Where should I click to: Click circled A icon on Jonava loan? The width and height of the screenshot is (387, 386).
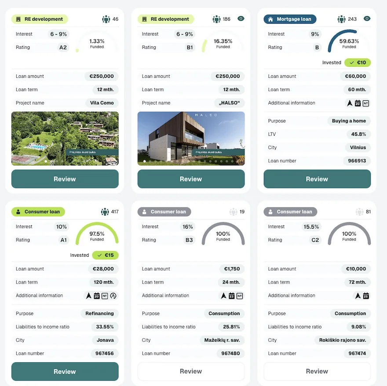click(x=113, y=296)
